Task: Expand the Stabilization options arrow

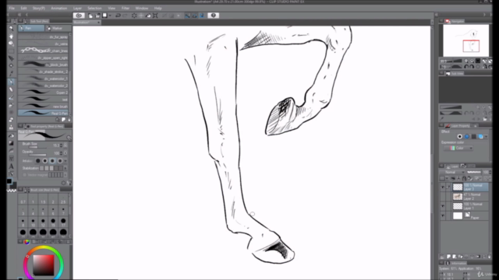Action: pyautogui.click(x=65, y=168)
